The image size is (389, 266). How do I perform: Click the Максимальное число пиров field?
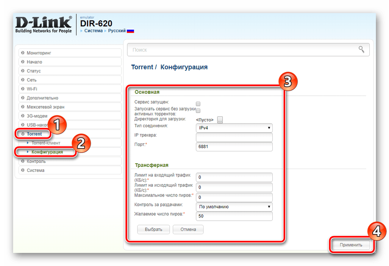coord(234,197)
